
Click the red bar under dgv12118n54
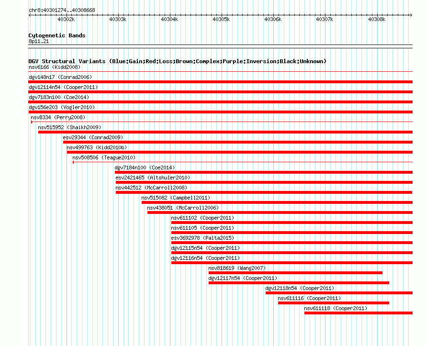(339, 293)
